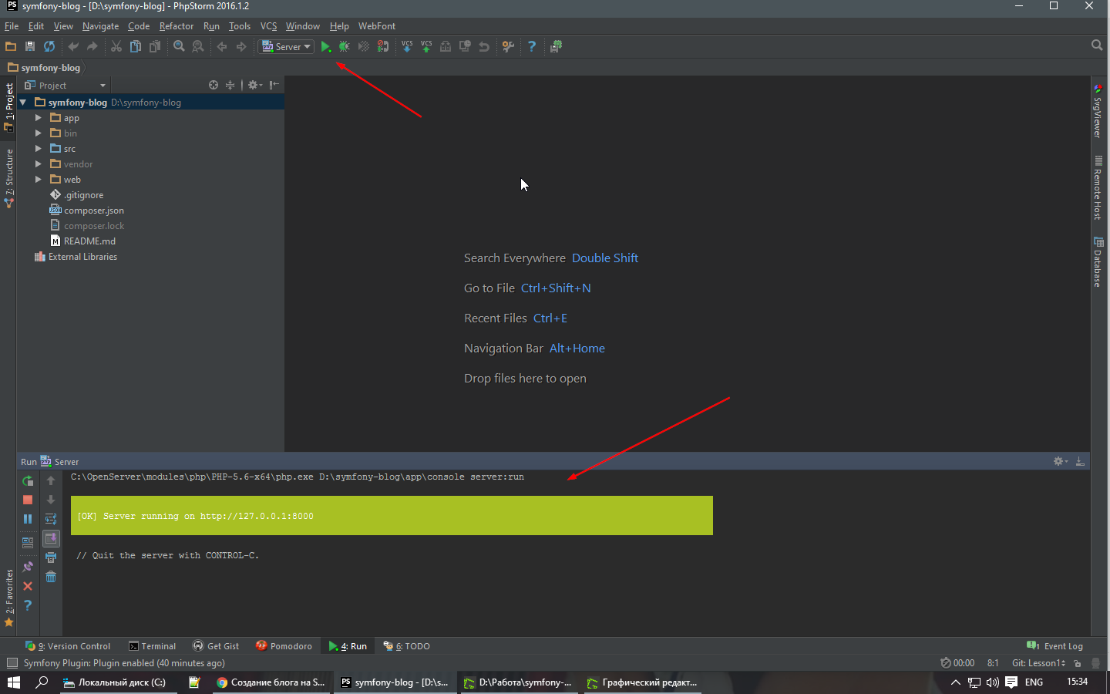Open the VCS menu

pyautogui.click(x=268, y=25)
